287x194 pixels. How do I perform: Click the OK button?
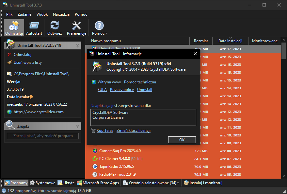(x=182, y=140)
